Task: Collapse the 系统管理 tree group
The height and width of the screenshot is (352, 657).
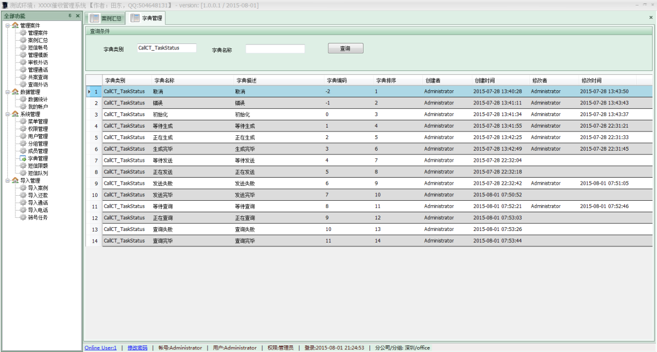Action: [7, 114]
